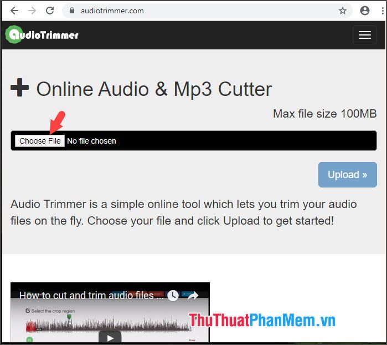Play the how-to-cut audio video
Viewport: 387px width, 345px height.
pyautogui.click(x=110, y=338)
